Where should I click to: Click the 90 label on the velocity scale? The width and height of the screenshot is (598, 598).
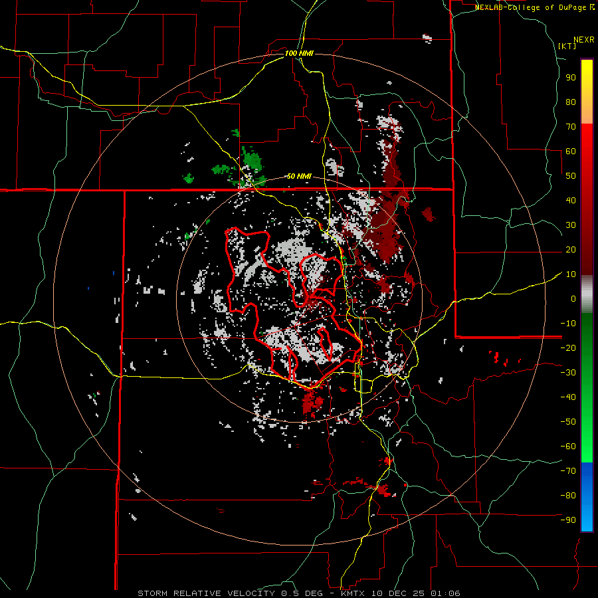point(570,77)
